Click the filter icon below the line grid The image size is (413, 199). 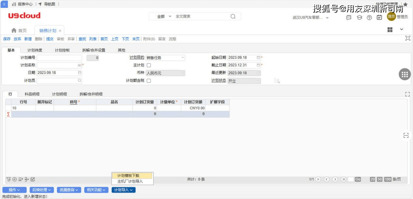pyautogui.click(x=8, y=179)
